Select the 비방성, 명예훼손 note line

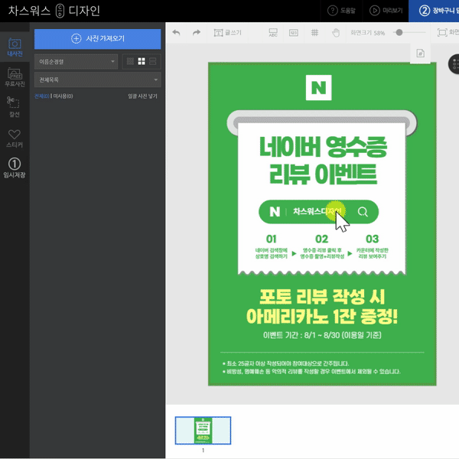(311, 372)
